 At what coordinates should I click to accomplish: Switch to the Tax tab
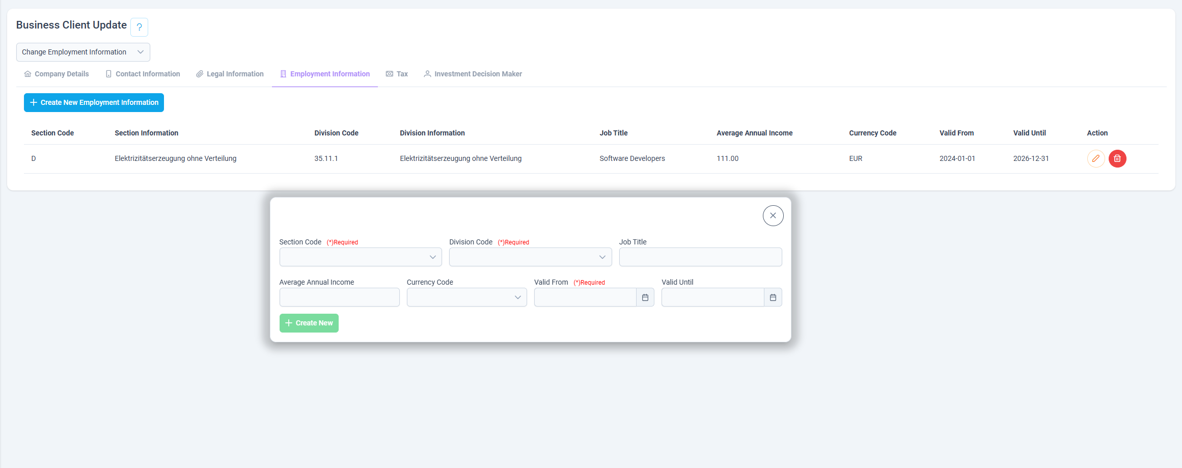tap(397, 74)
